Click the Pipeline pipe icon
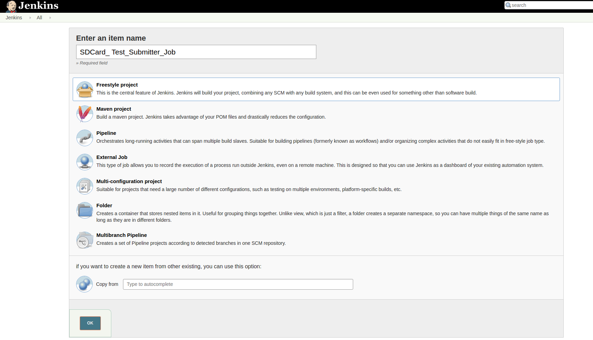The width and height of the screenshot is (593, 340). (x=85, y=138)
